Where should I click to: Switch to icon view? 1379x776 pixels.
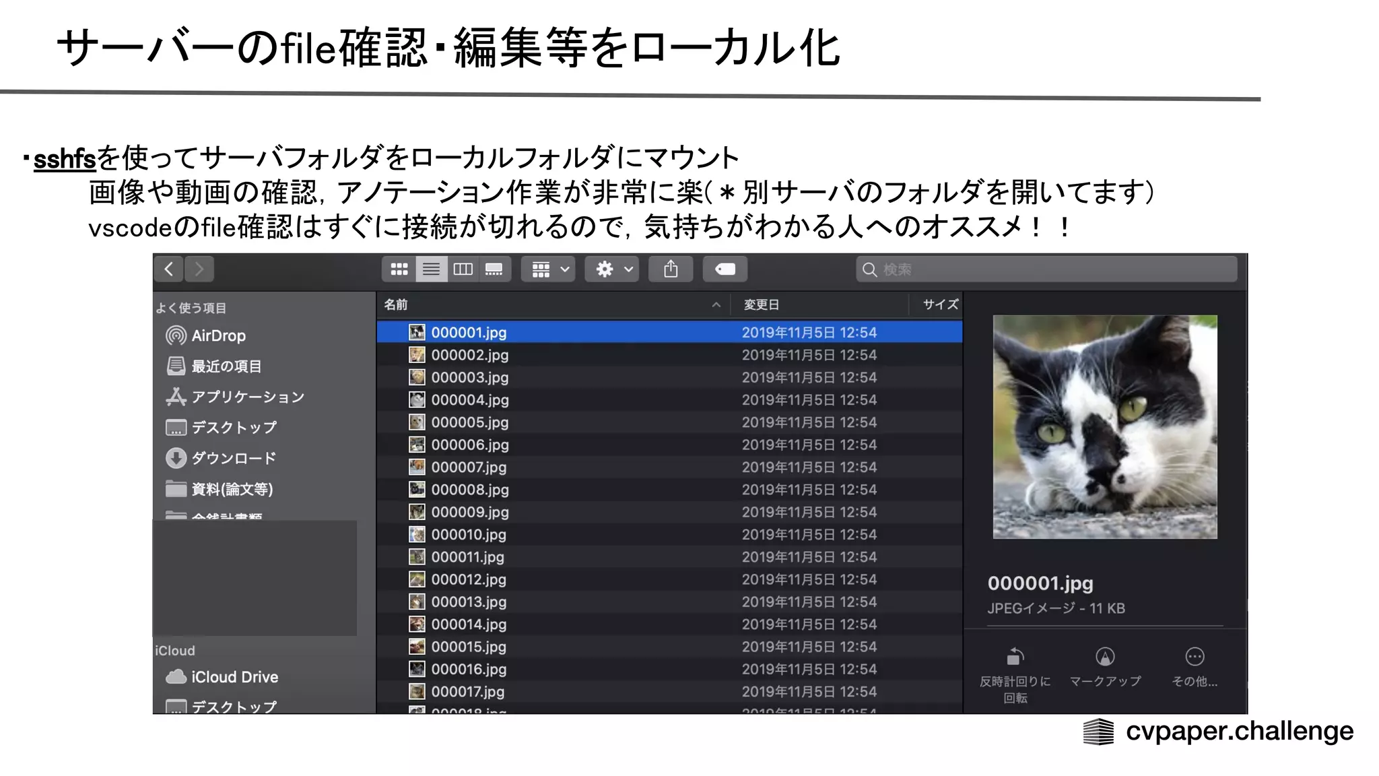399,269
